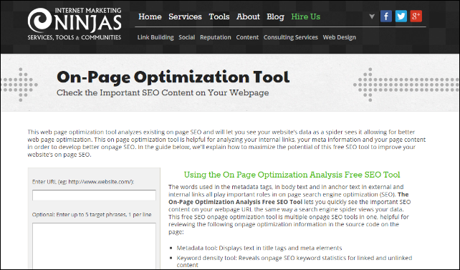Viewport: 460px width, 270px height.
Task: Select bold text 'On-Page Optimization Analysis Free SEO Tool'
Action: pyautogui.click(x=235, y=202)
